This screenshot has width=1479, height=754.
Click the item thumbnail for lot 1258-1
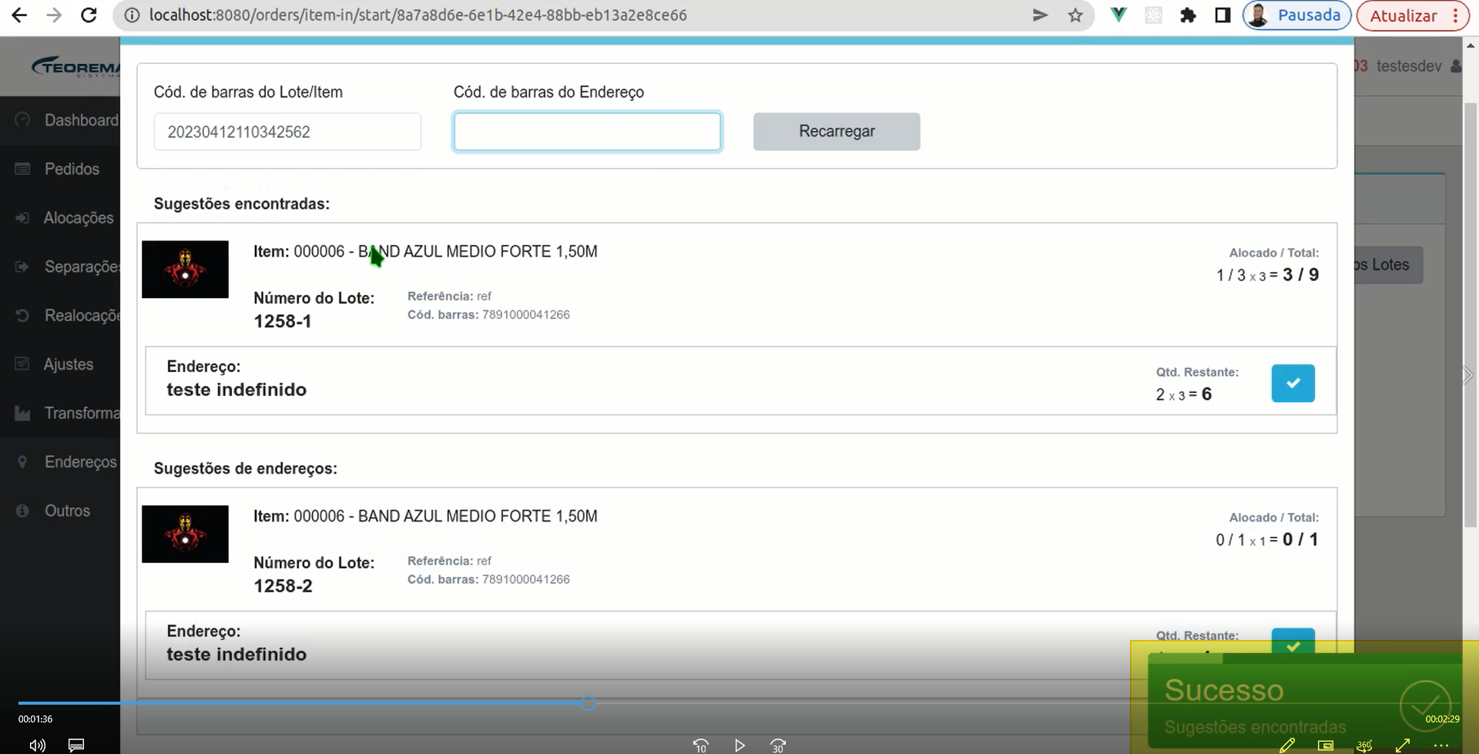185,270
